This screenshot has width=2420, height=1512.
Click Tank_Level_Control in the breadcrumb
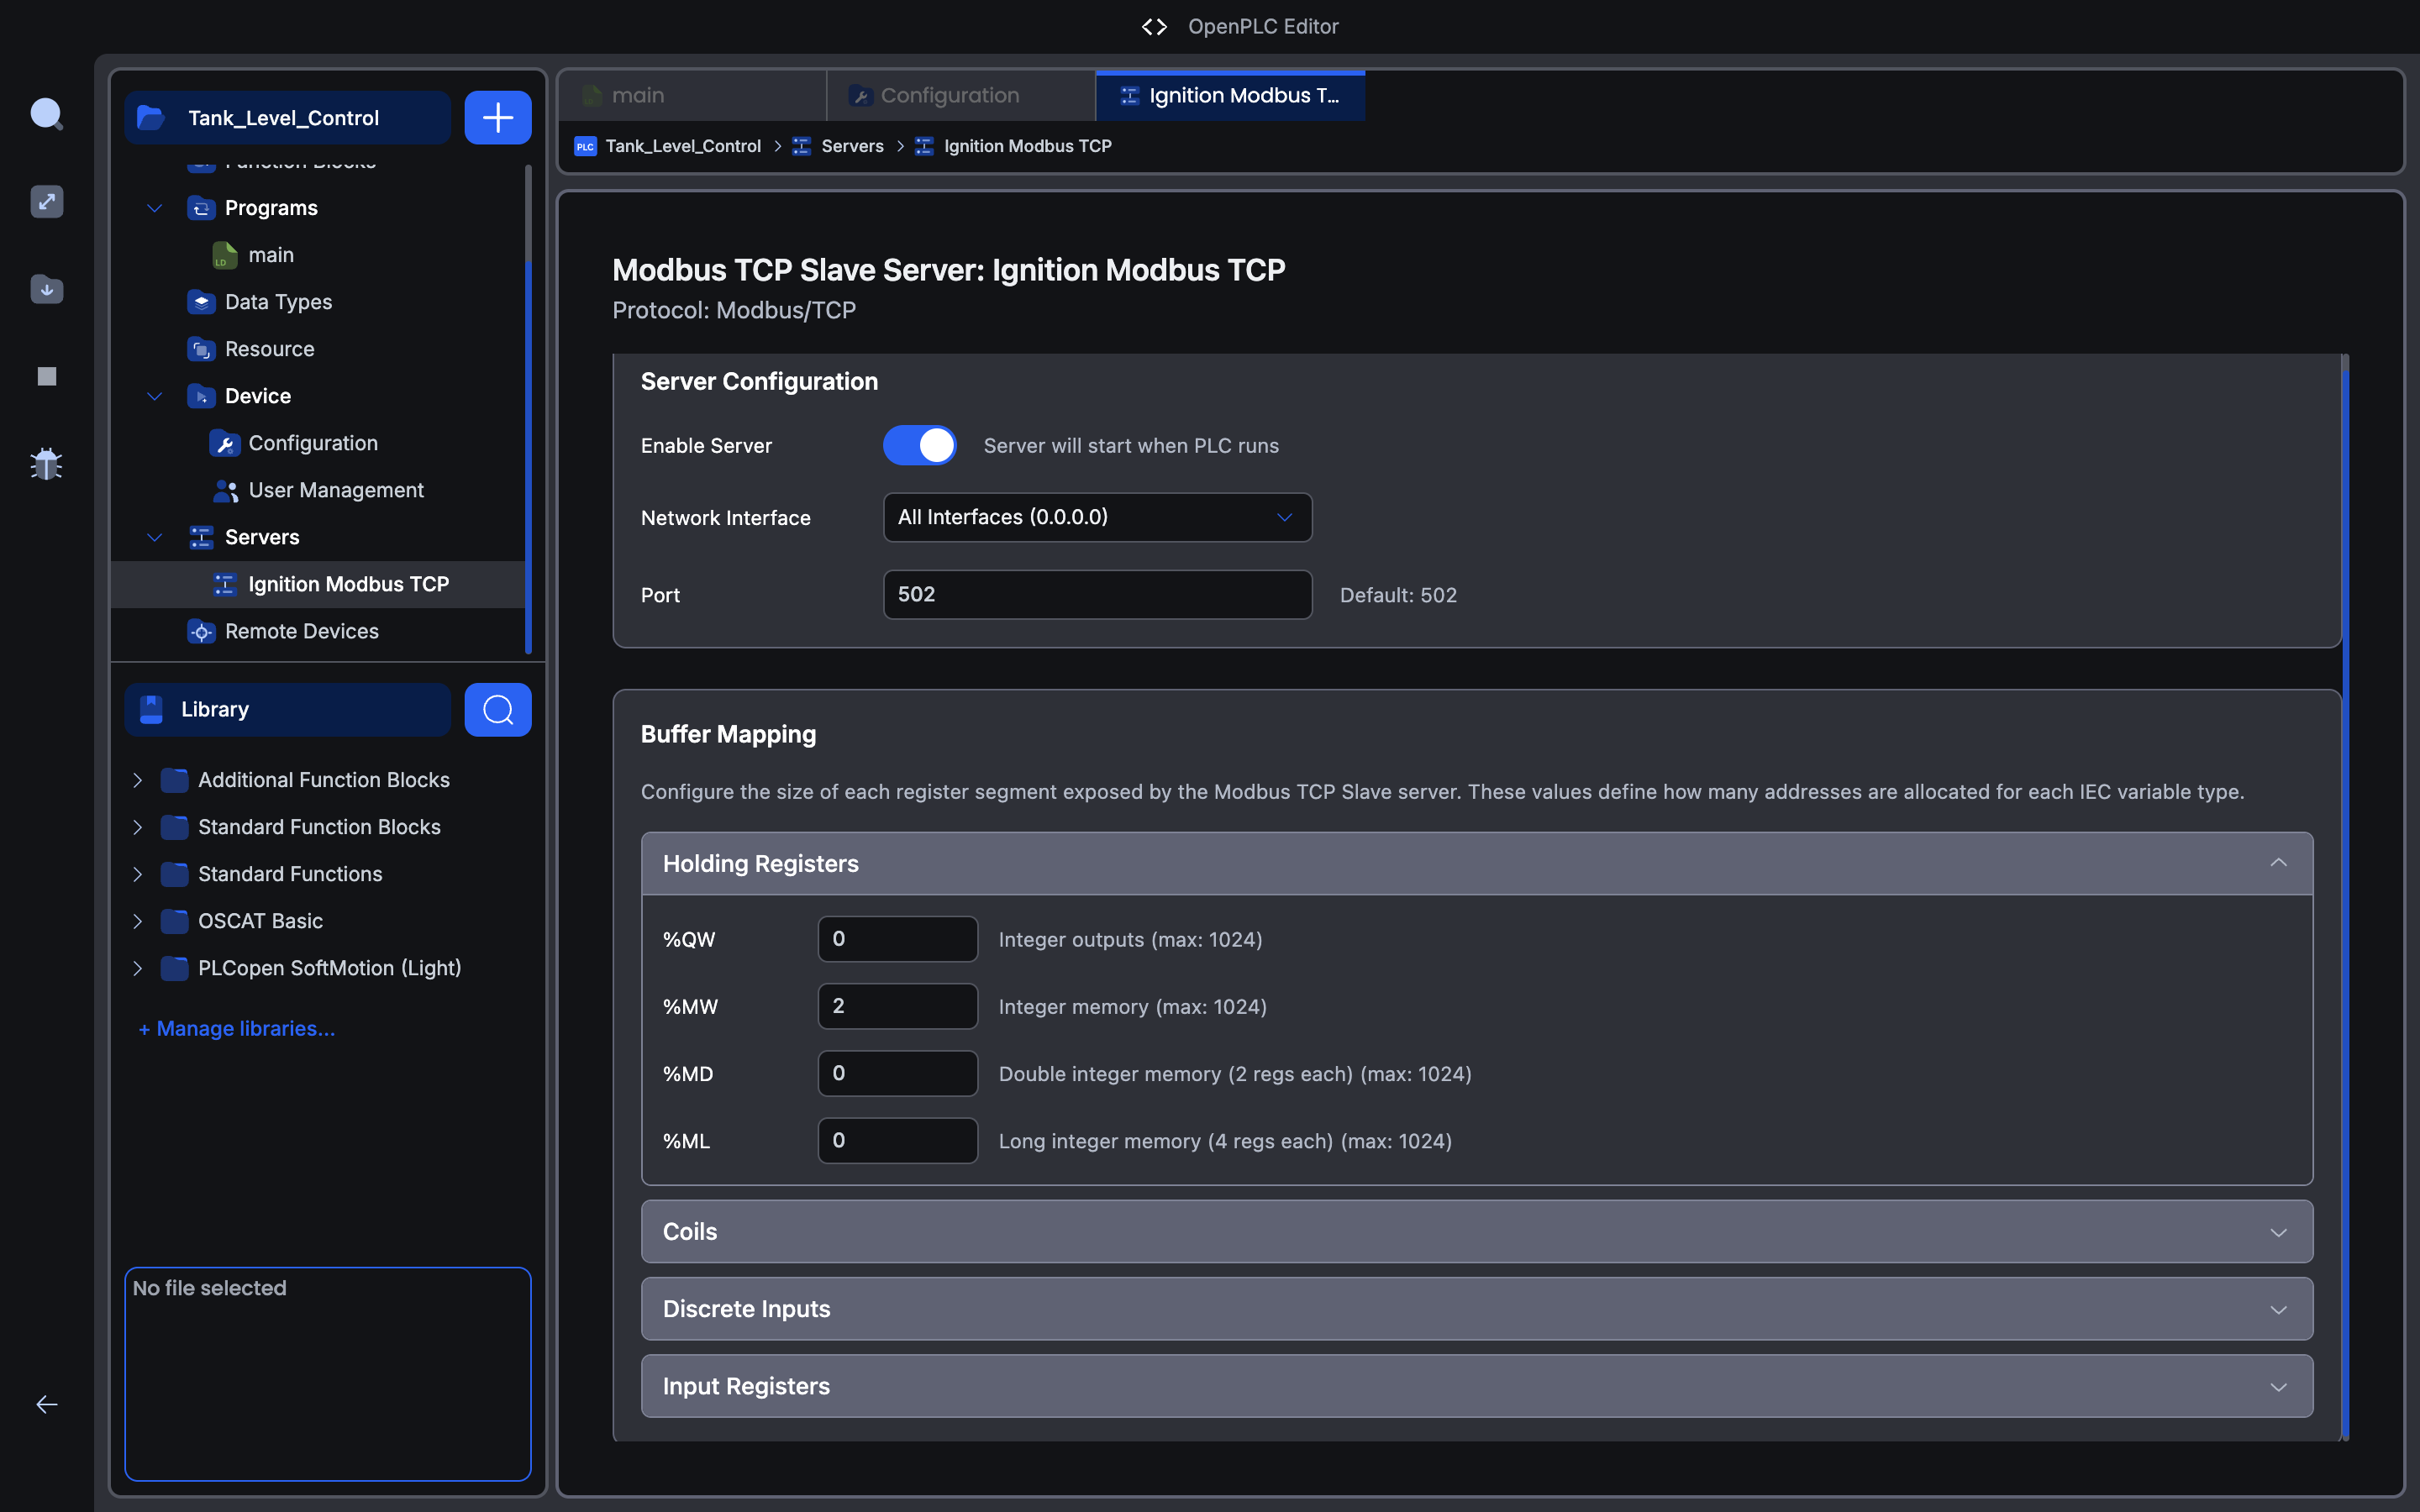coord(683,146)
